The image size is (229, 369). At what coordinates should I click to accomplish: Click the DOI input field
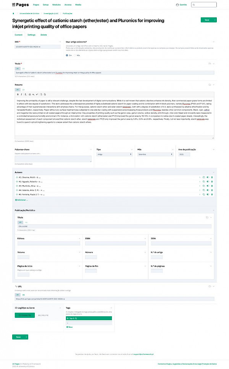pyautogui.click(x=37, y=47)
